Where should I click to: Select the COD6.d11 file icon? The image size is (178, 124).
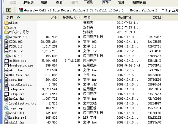coord(6,46)
